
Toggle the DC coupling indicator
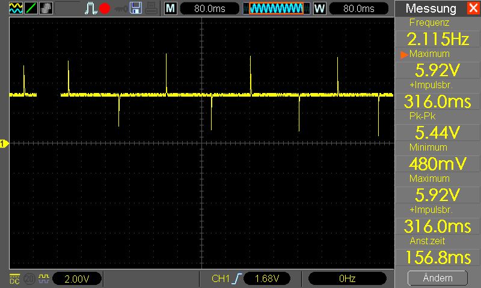pyautogui.click(x=14, y=278)
